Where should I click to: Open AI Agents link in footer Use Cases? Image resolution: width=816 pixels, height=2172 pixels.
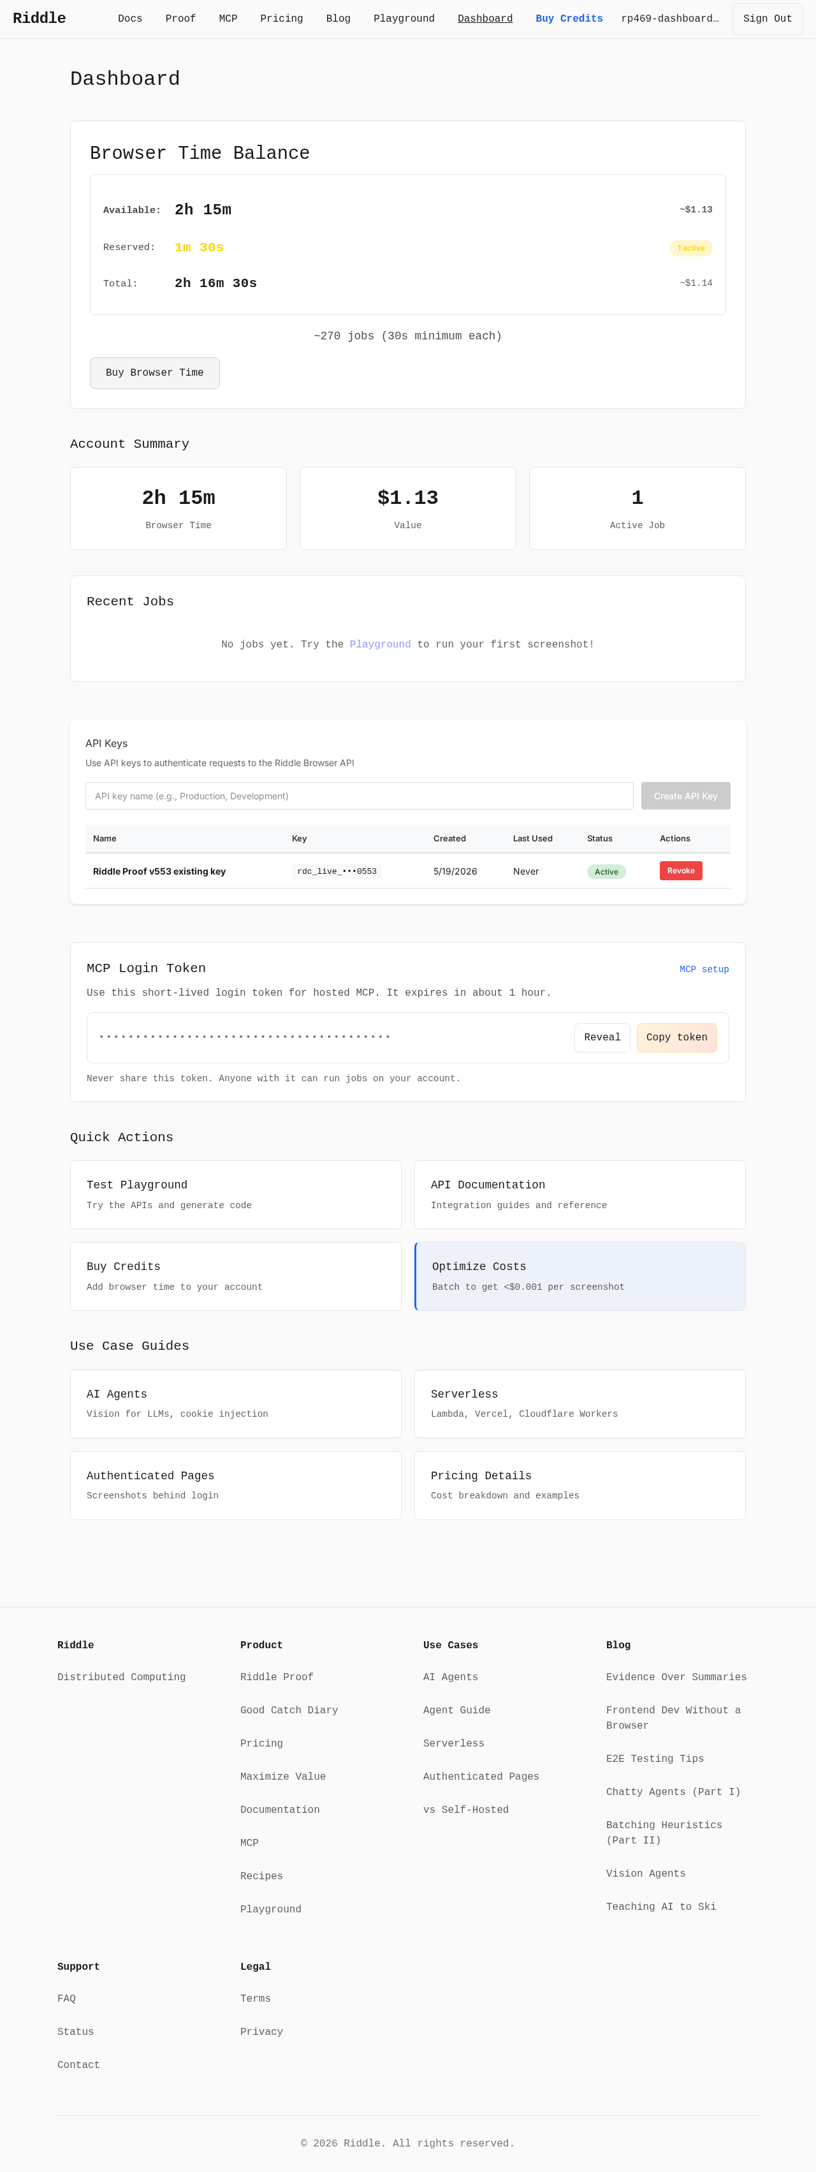(450, 1677)
